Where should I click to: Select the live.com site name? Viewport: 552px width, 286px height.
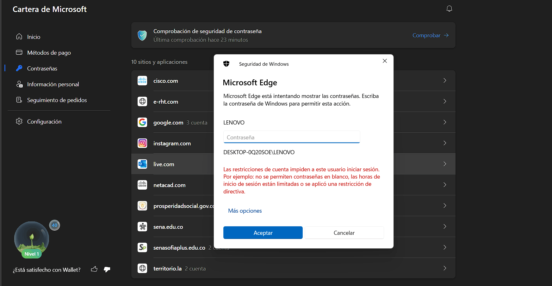point(164,164)
